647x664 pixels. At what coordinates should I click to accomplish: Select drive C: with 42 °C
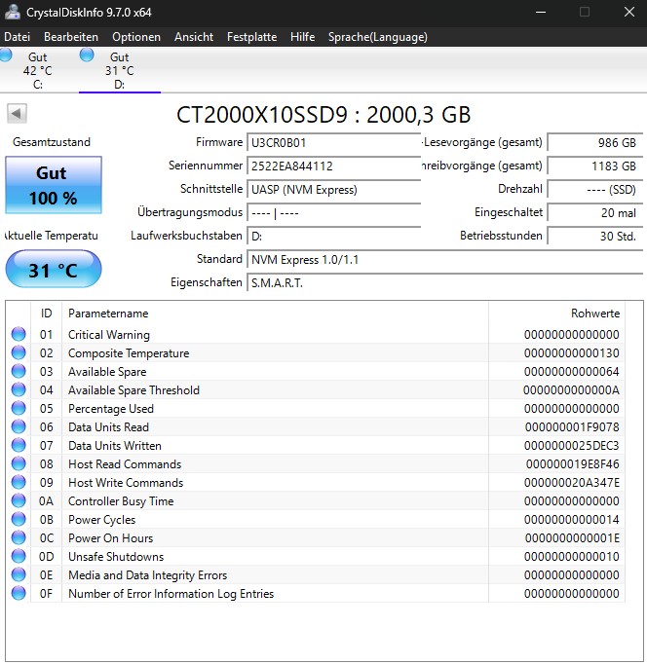tap(37, 71)
